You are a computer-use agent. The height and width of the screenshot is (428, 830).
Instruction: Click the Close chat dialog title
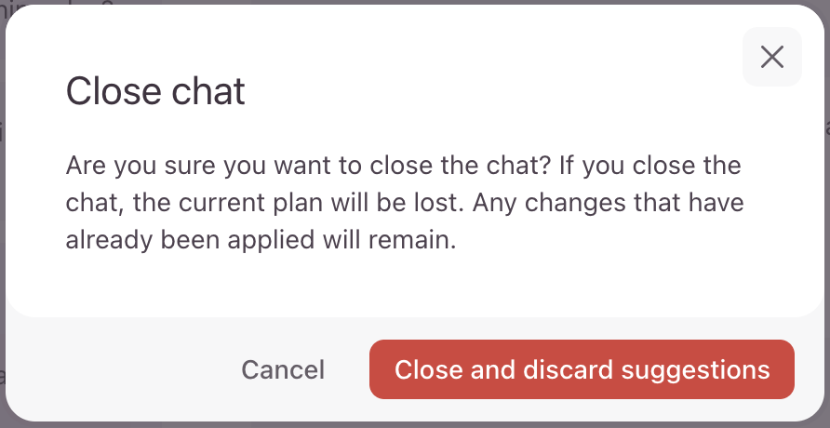point(155,91)
